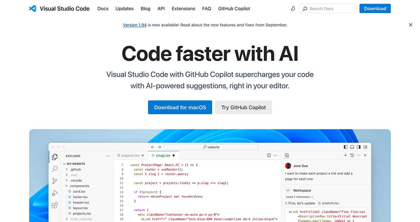Expand the Used 2 references dropdown
Image resolution: width=420 pixels, height=222 pixels.
(x=300, y=197)
